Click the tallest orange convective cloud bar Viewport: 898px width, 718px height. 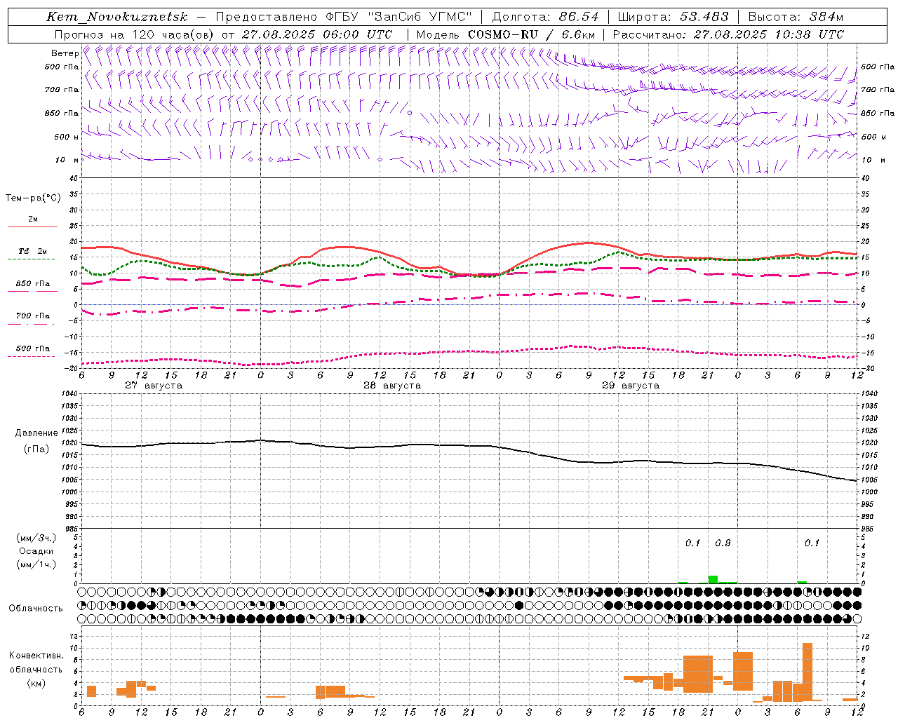tap(807, 672)
